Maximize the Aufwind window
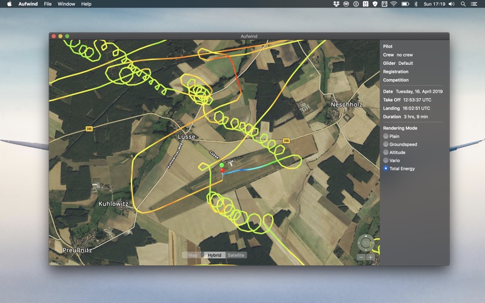485x303 pixels. 67,36
